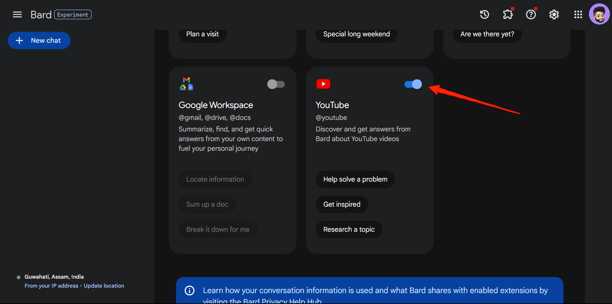
Task: Click the Bard Experiment label
Action: [x=73, y=14]
